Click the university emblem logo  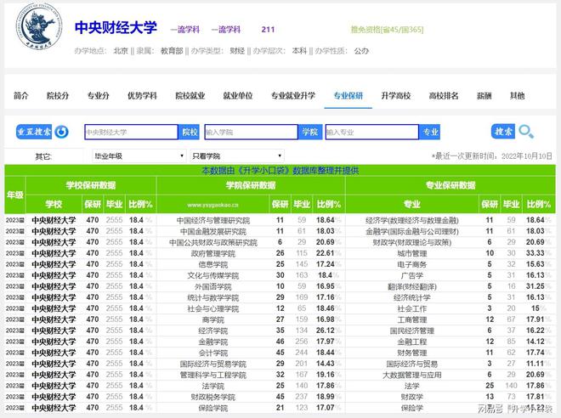coord(39,28)
